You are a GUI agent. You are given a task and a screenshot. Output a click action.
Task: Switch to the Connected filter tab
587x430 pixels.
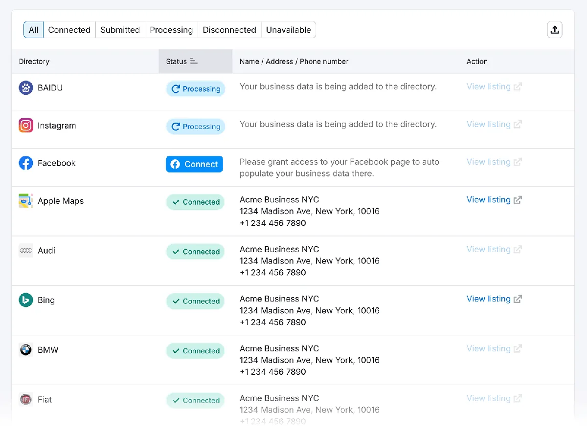(x=69, y=30)
